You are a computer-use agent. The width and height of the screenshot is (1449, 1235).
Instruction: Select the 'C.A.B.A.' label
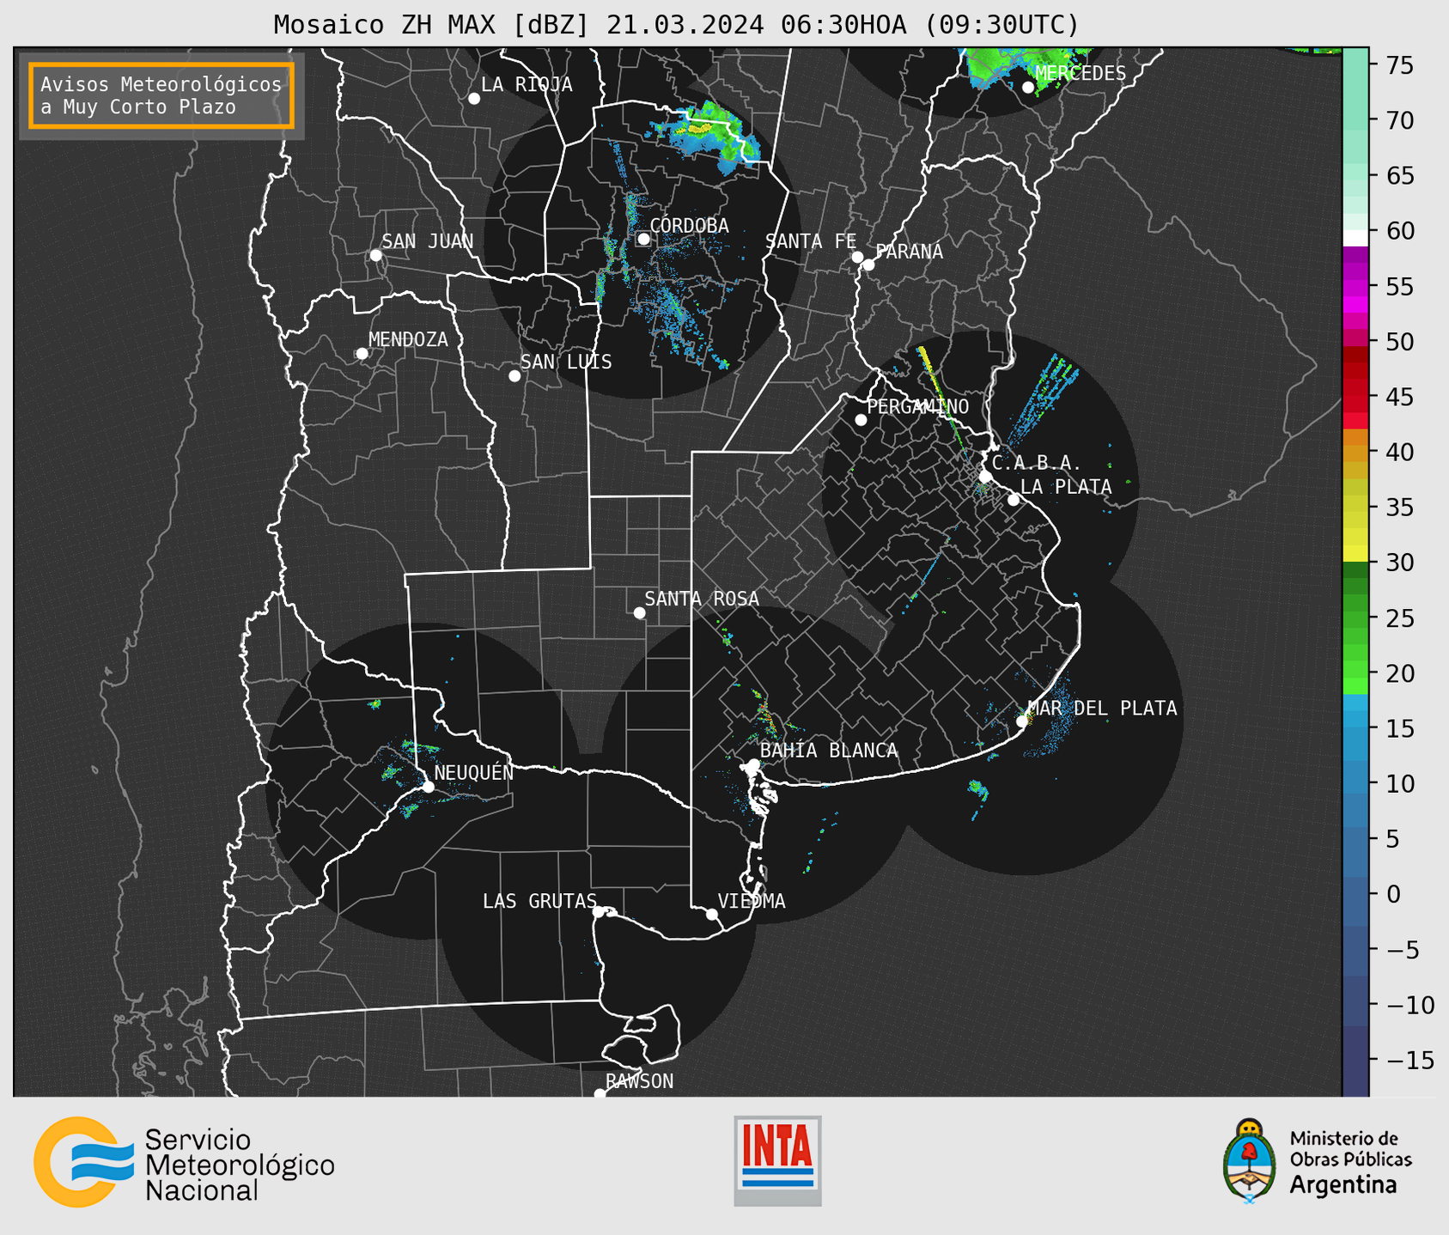[1037, 463]
